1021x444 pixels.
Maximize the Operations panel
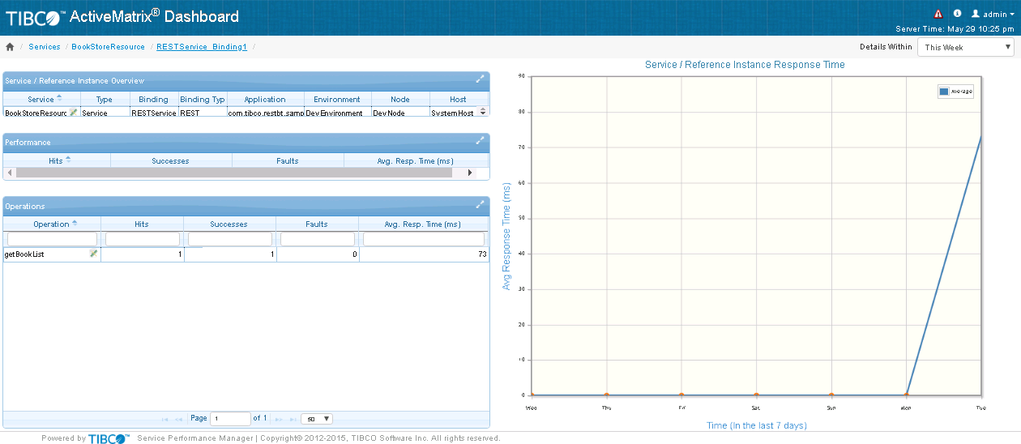[x=481, y=204]
